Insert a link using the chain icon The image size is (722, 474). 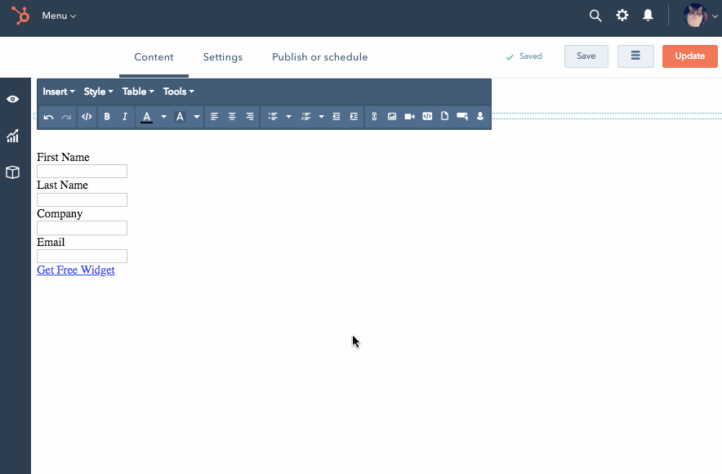tap(374, 117)
